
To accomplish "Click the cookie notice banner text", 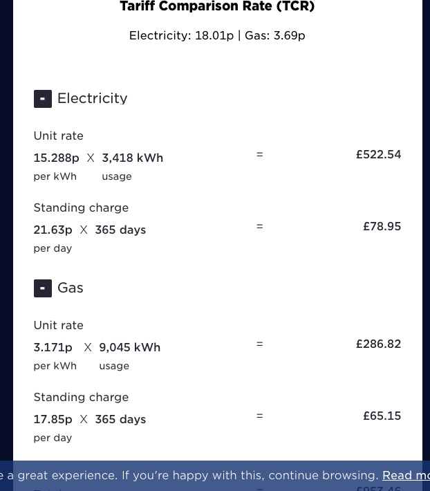I will [x=194, y=476].
